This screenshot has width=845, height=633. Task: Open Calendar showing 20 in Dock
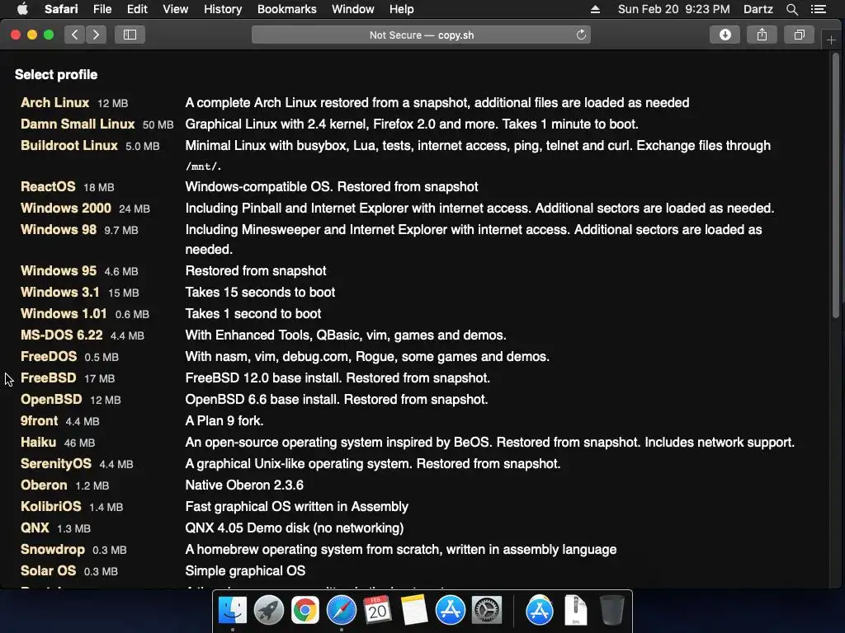[377, 611]
